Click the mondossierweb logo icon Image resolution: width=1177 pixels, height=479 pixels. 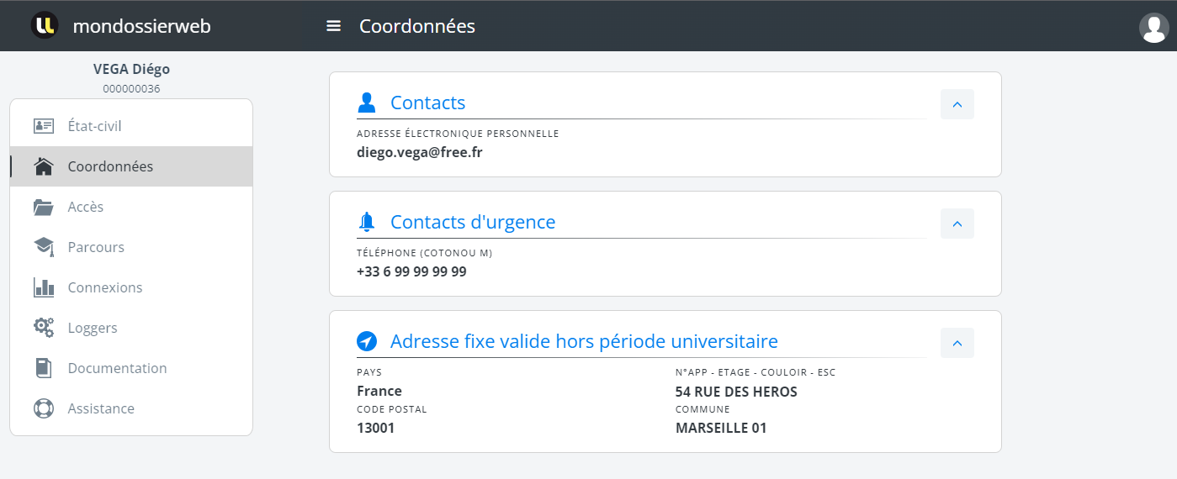[x=44, y=26]
